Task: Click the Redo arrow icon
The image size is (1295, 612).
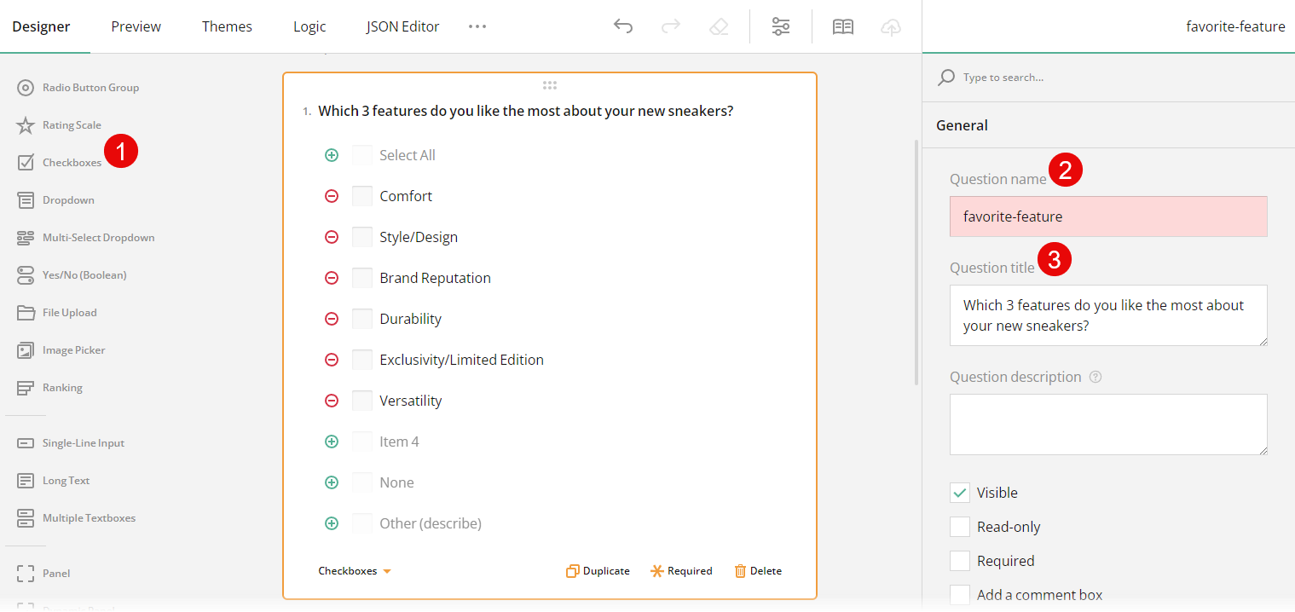Action: click(671, 26)
